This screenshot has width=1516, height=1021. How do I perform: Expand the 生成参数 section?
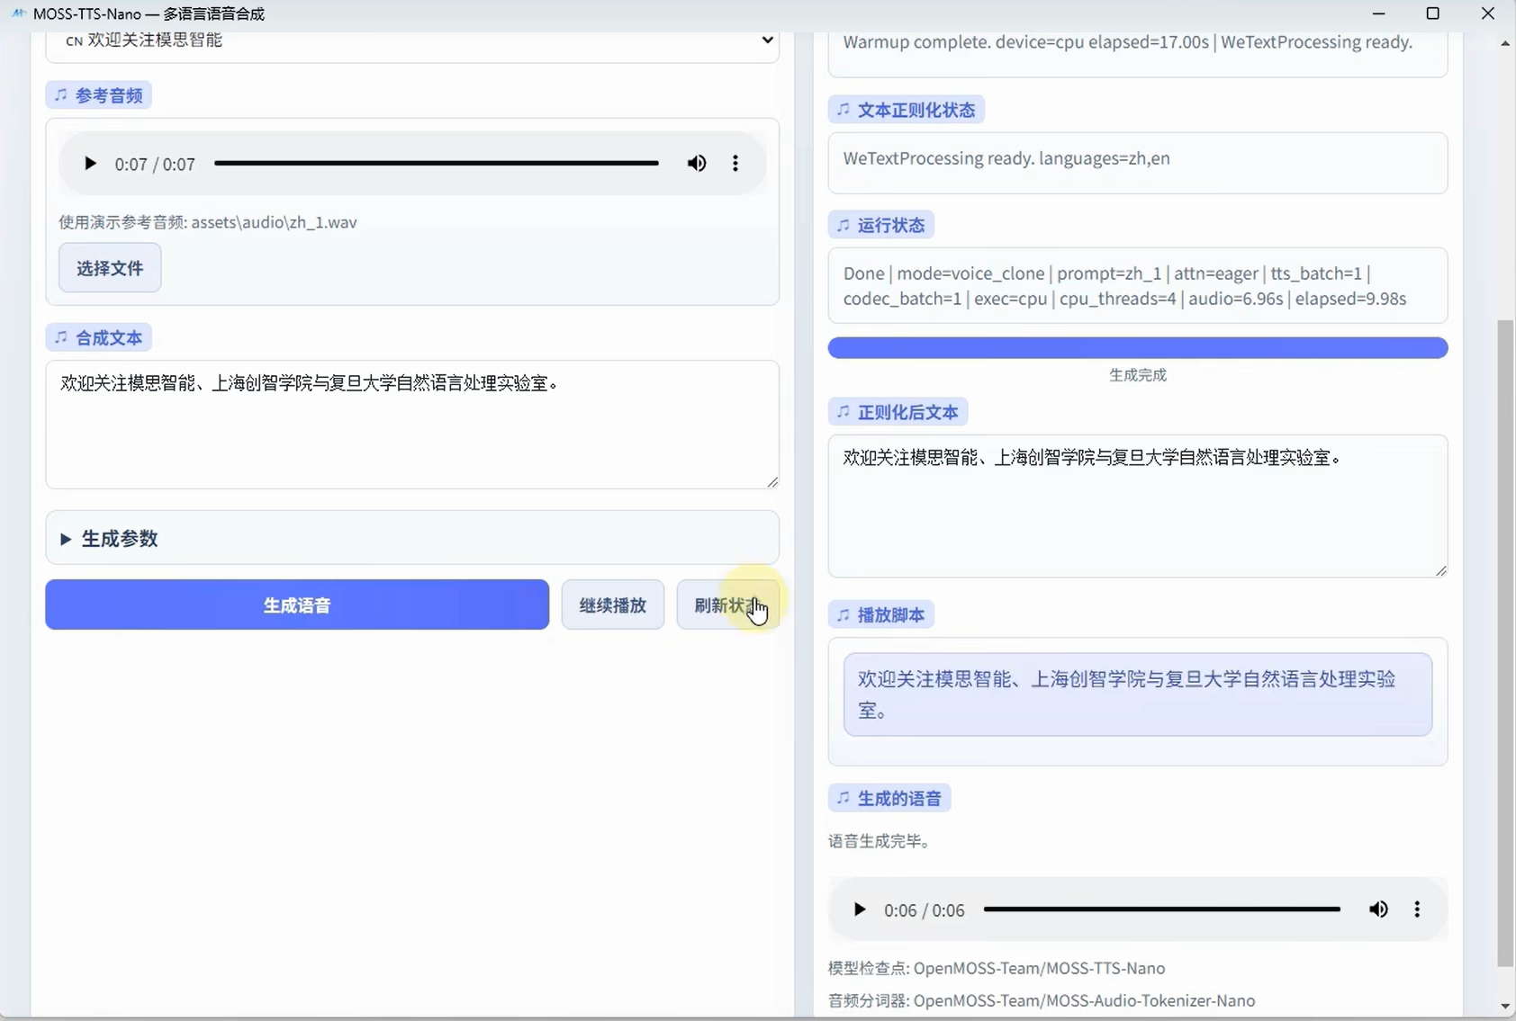pyautogui.click(x=412, y=538)
